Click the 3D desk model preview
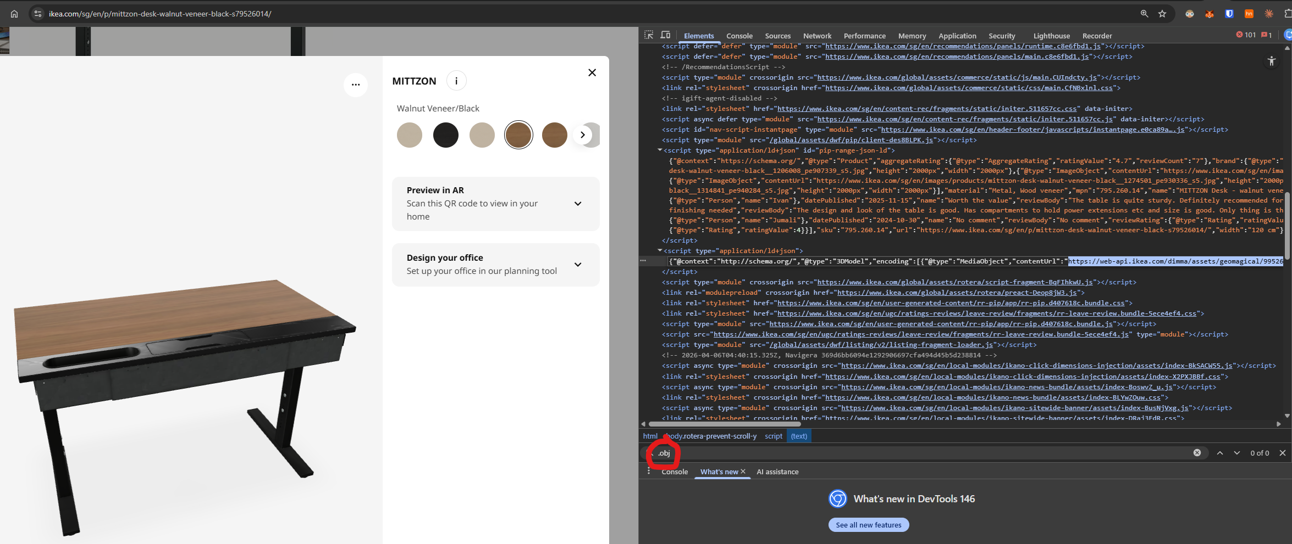This screenshot has height=544, width=1292. [186, 407]
